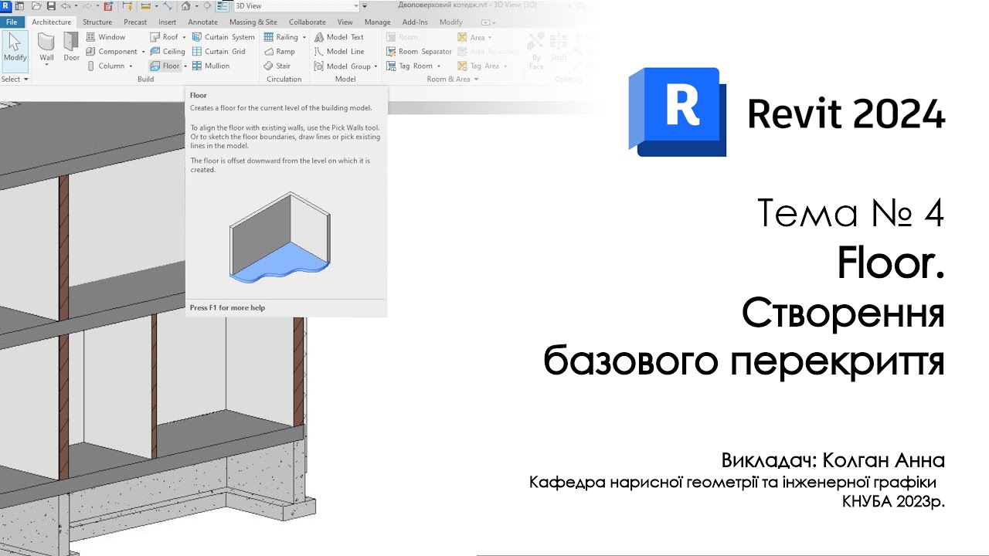Open the Railing dropdown arrow
Screen dimensions: 989x556
pos(304,37)
